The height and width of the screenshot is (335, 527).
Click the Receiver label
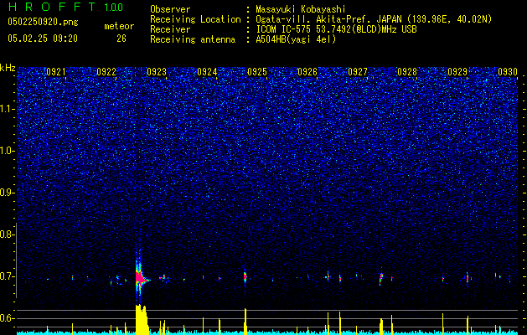[170, 29]
